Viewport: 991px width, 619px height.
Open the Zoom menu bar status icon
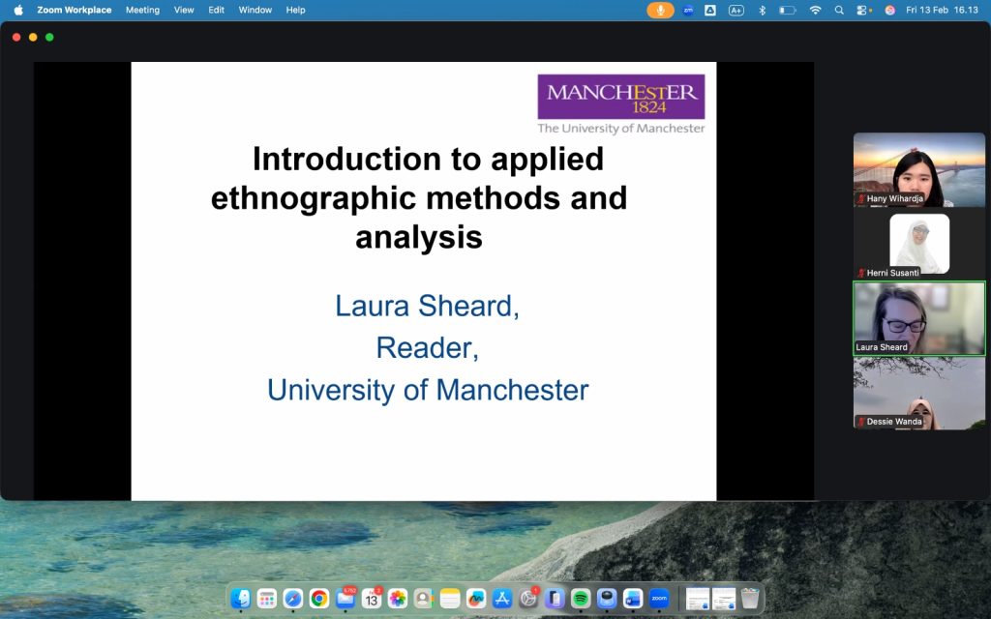(x=688, y=10)
